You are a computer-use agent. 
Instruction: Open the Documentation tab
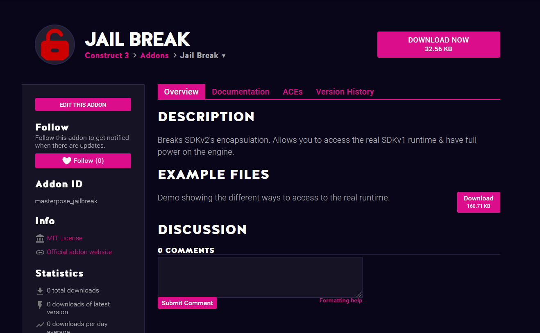(241, 92)
